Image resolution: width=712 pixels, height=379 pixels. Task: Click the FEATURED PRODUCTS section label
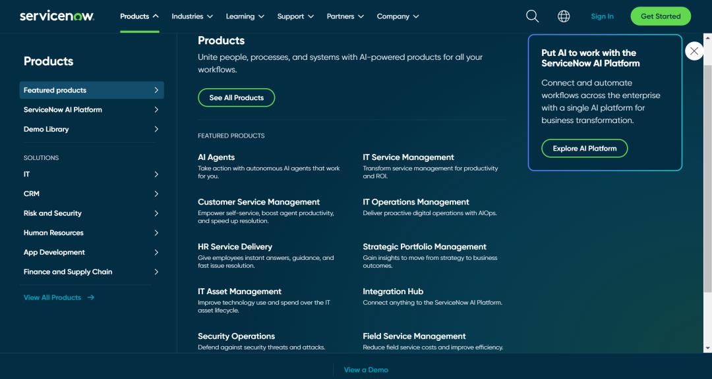point(231,136)
